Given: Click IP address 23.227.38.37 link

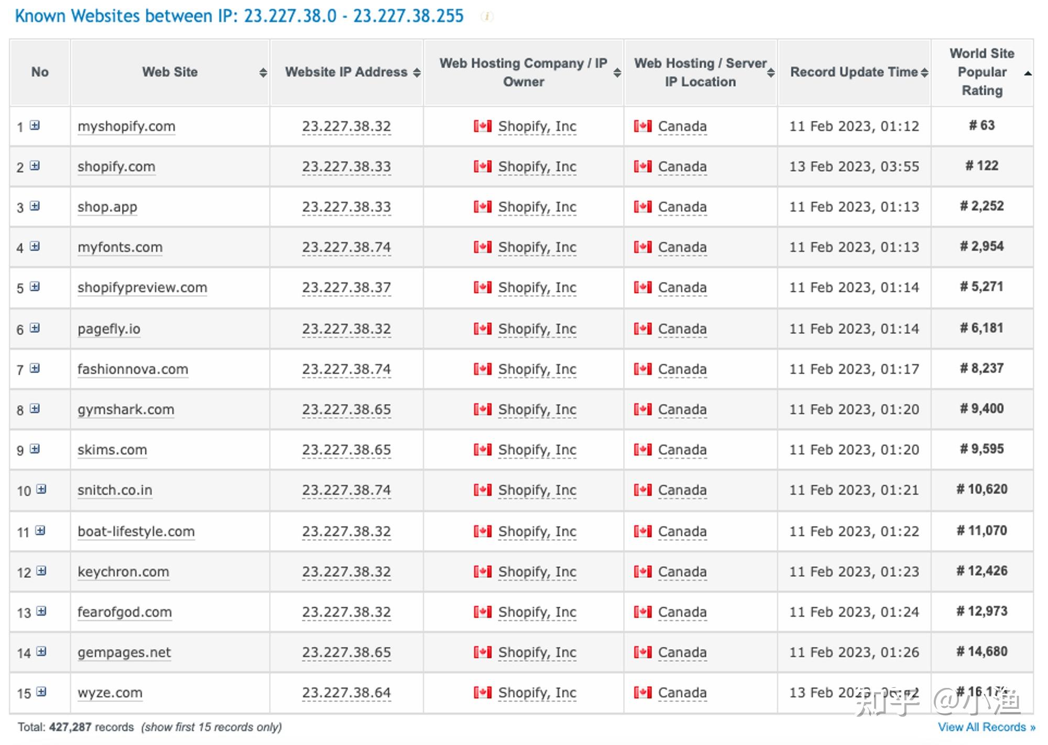Looking at the screenshot, I should 346,287.
